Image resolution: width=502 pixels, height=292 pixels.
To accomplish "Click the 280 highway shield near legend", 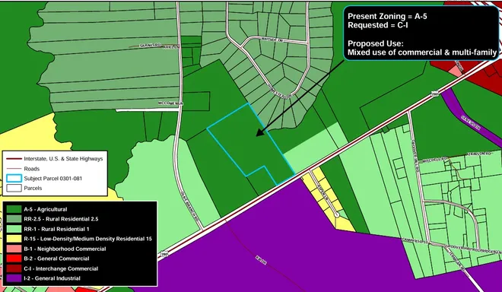I will [164, 254].
